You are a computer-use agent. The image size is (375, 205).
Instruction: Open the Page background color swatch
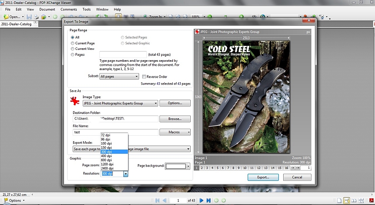[x=176, y=166]
